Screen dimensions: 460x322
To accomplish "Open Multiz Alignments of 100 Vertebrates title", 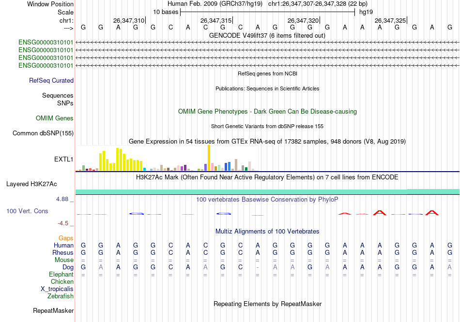I will point(267,232).
